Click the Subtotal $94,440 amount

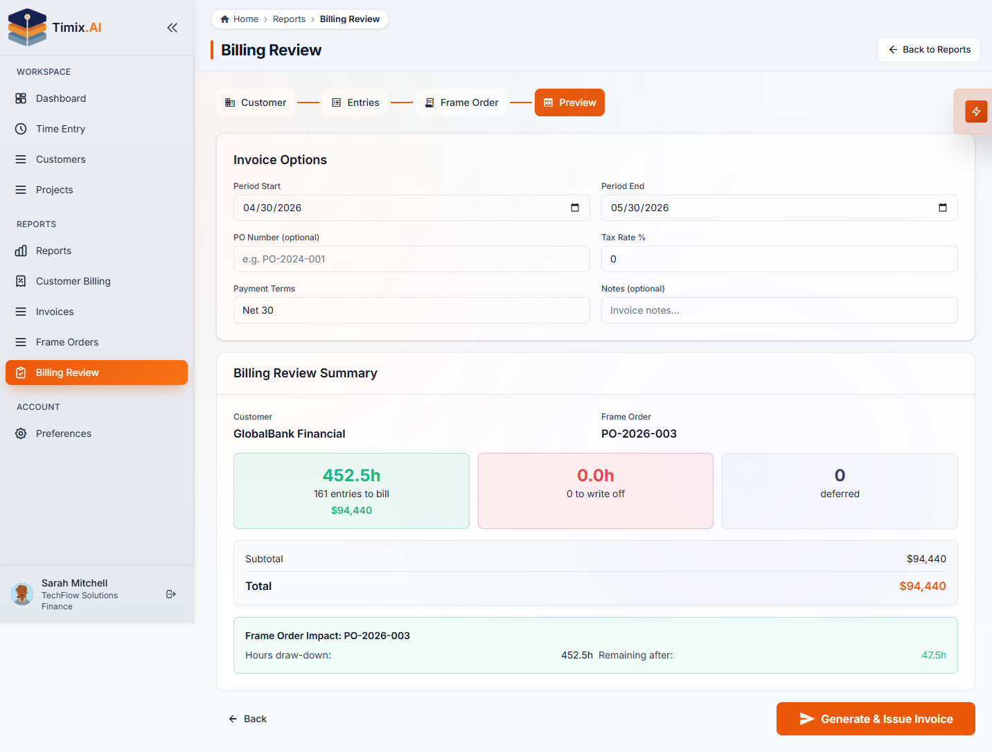[x=926, y=559]
